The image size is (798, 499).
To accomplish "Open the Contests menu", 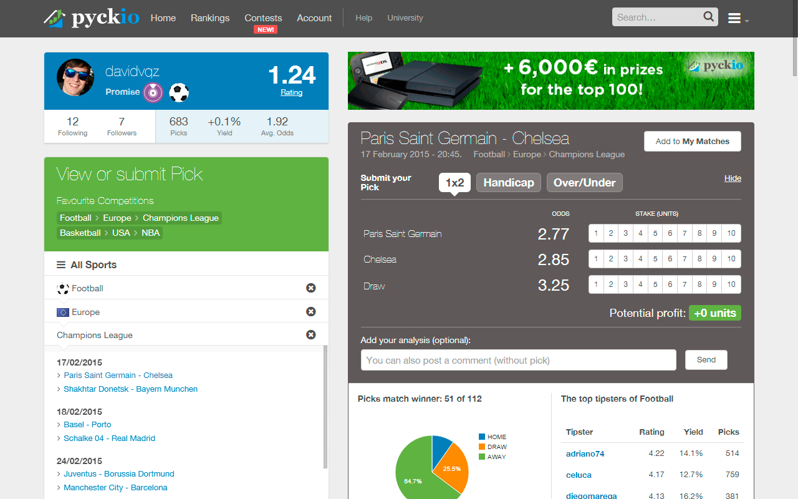I will click(263, 18).
